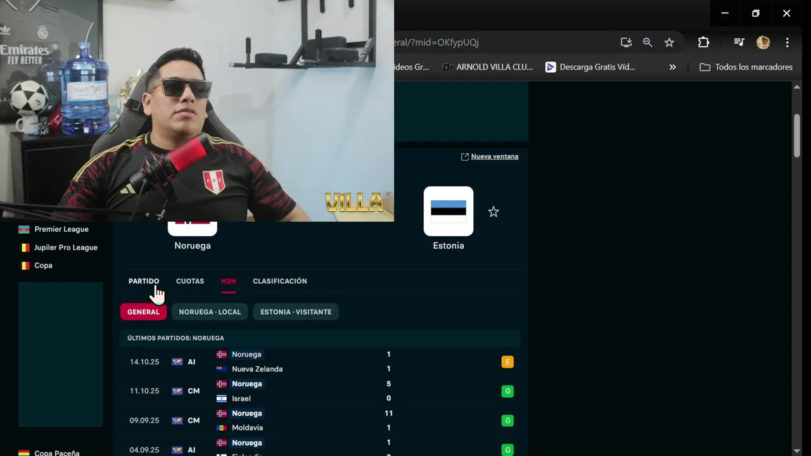
Task: Click the browser install app icon
Action: tap(626, 42)
